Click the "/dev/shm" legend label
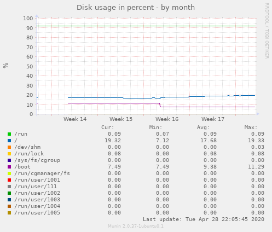This screenshot has width=272, height=232. 27,147
